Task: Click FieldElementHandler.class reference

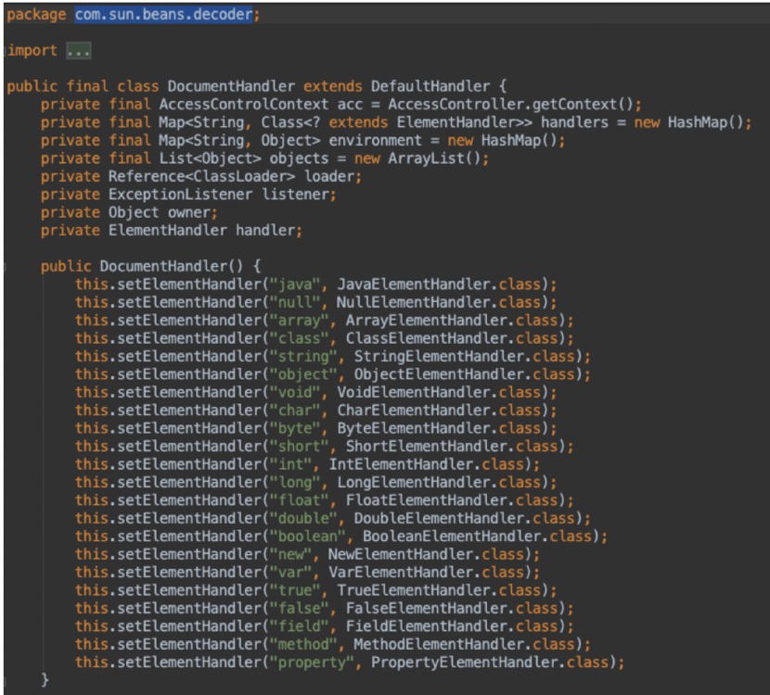Action: (x=452, y=626)
